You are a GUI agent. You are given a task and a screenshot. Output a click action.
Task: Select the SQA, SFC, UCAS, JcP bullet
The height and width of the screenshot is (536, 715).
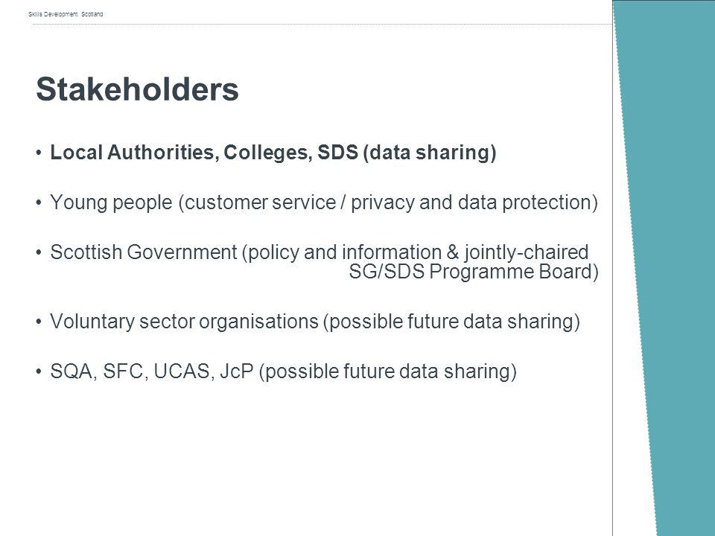[x=283, y=371]
